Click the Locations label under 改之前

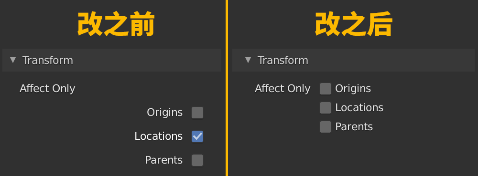tap(159, 136)
